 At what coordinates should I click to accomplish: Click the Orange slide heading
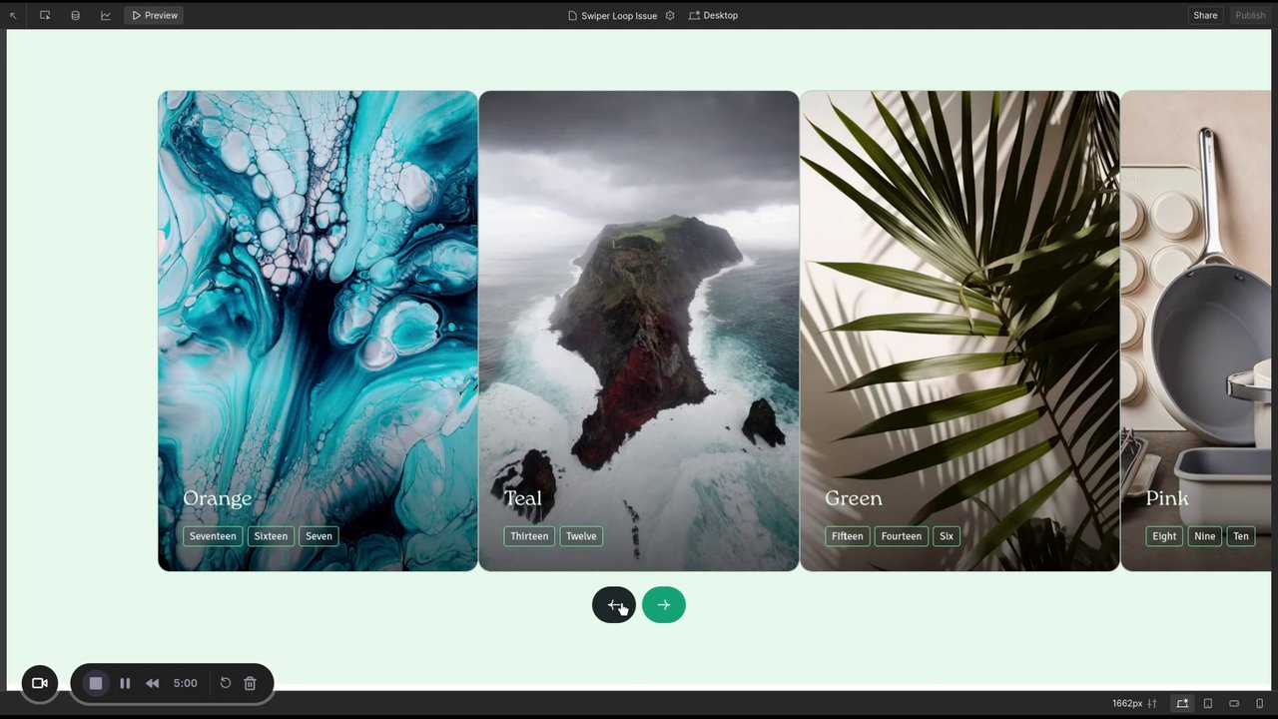click(217, 498)
